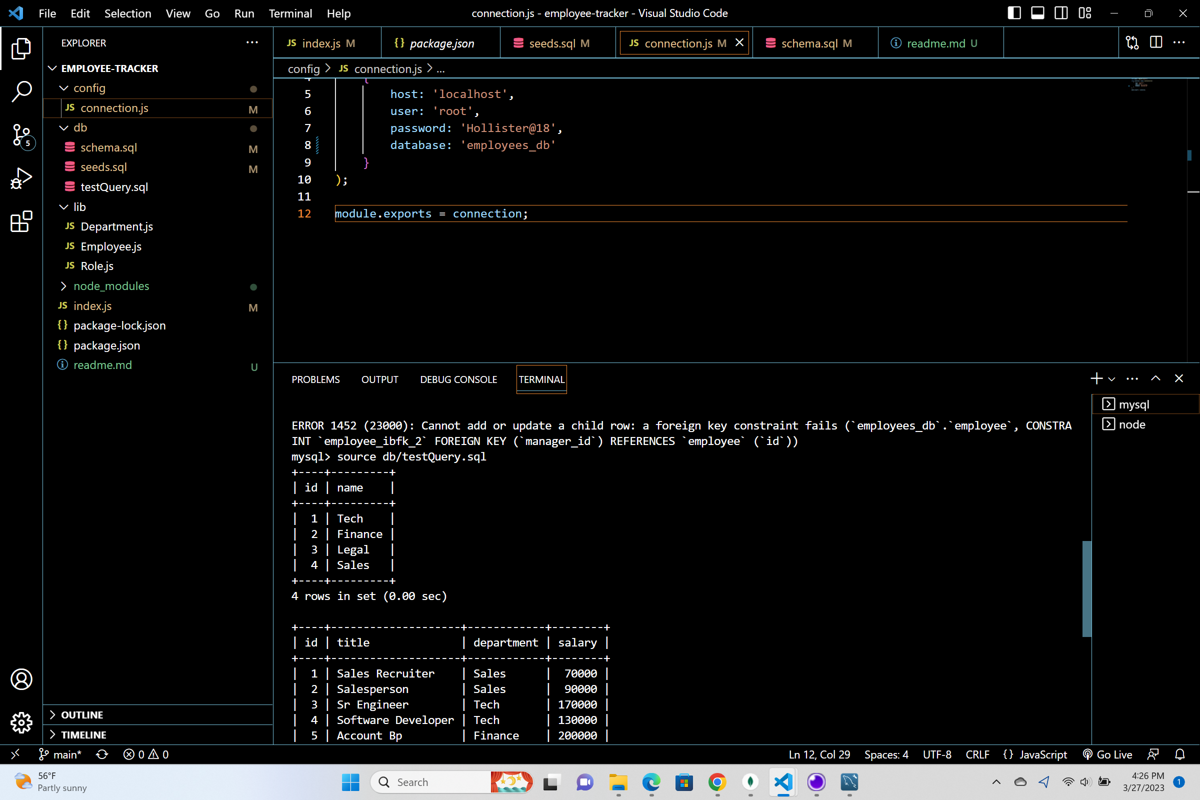Split the editor using the toolbar icon

click(1155, 43)
